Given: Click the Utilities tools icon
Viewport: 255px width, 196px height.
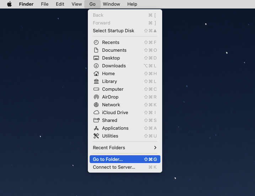Looking at the screenshot, I should 96,136.
